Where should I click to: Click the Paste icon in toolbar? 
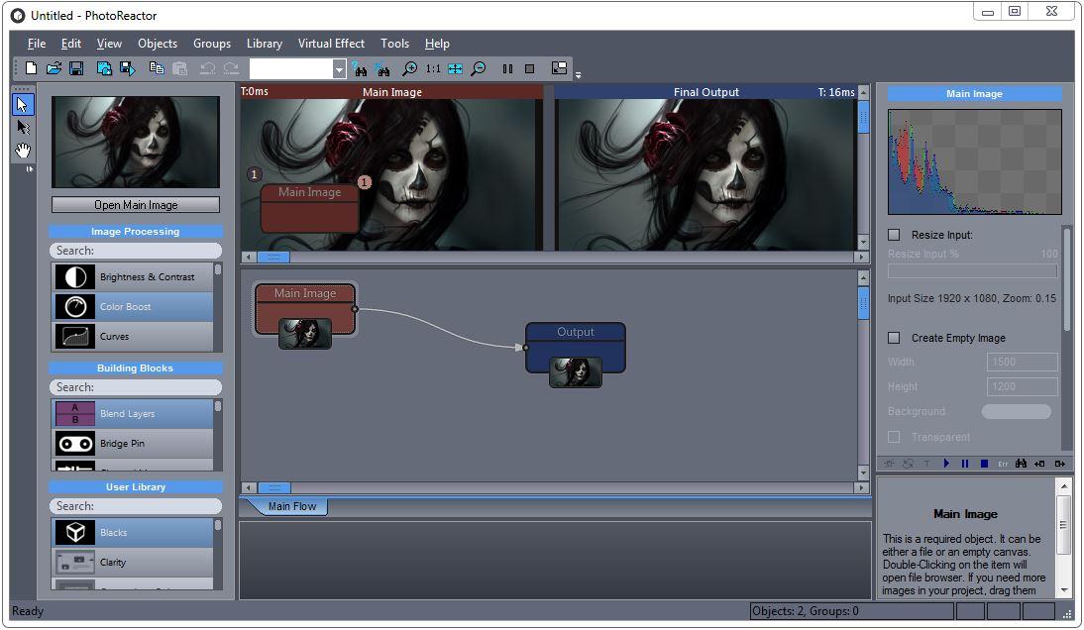coord(179,68)
